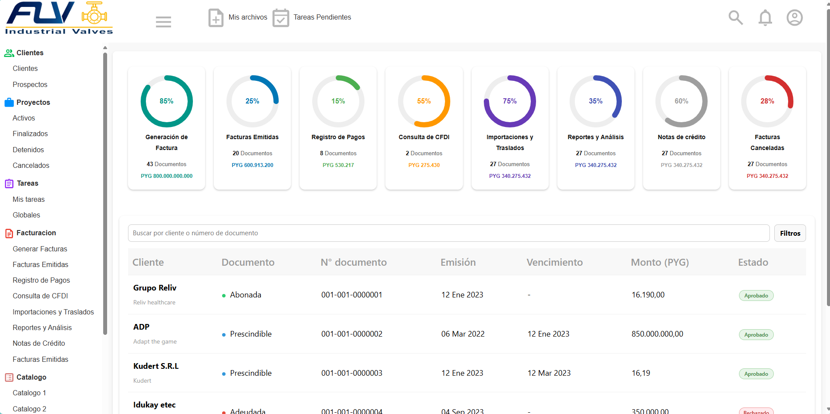
Task: Click the page vertical scrollbar
Action: click(828, 157)
